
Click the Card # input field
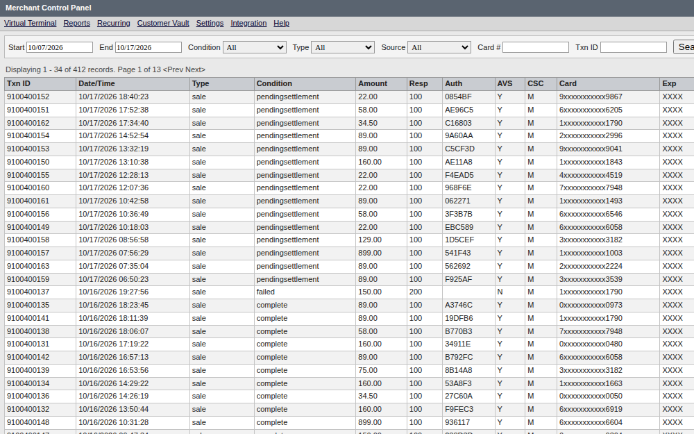click(x=536, y=47)
